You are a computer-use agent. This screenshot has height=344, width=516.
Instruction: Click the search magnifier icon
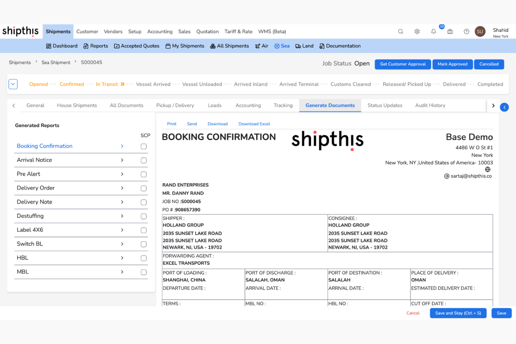tap(401, 31)
